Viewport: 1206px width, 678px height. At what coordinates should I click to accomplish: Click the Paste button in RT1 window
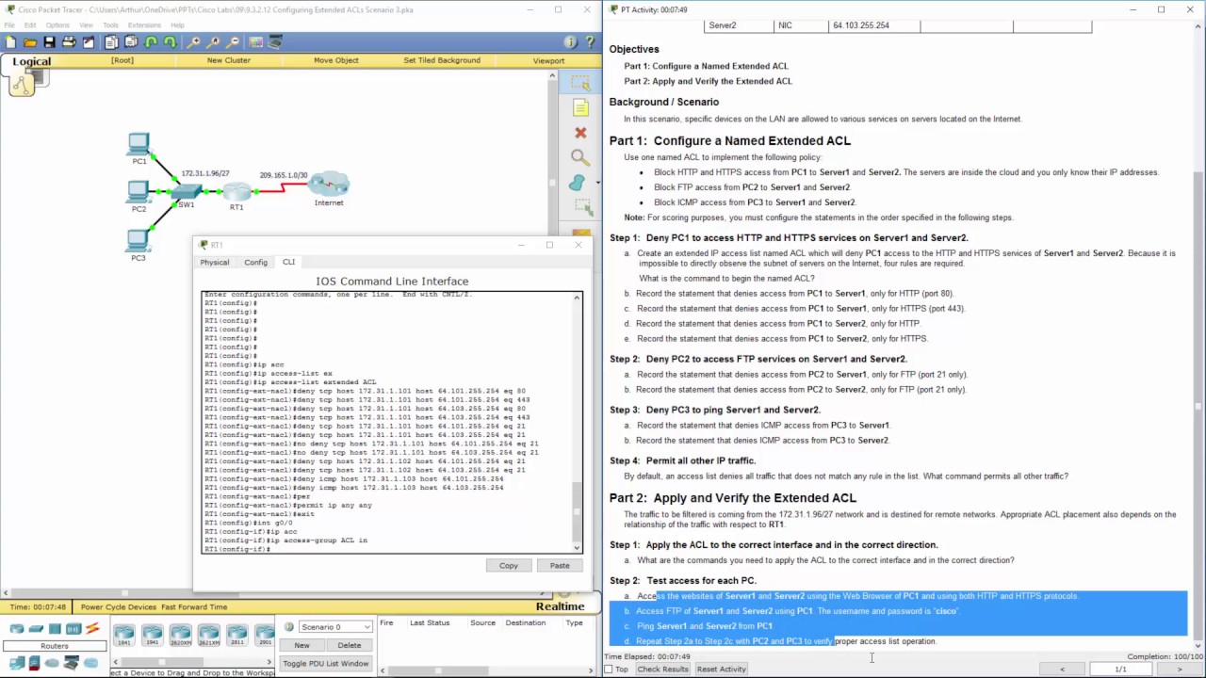[560, 565]
